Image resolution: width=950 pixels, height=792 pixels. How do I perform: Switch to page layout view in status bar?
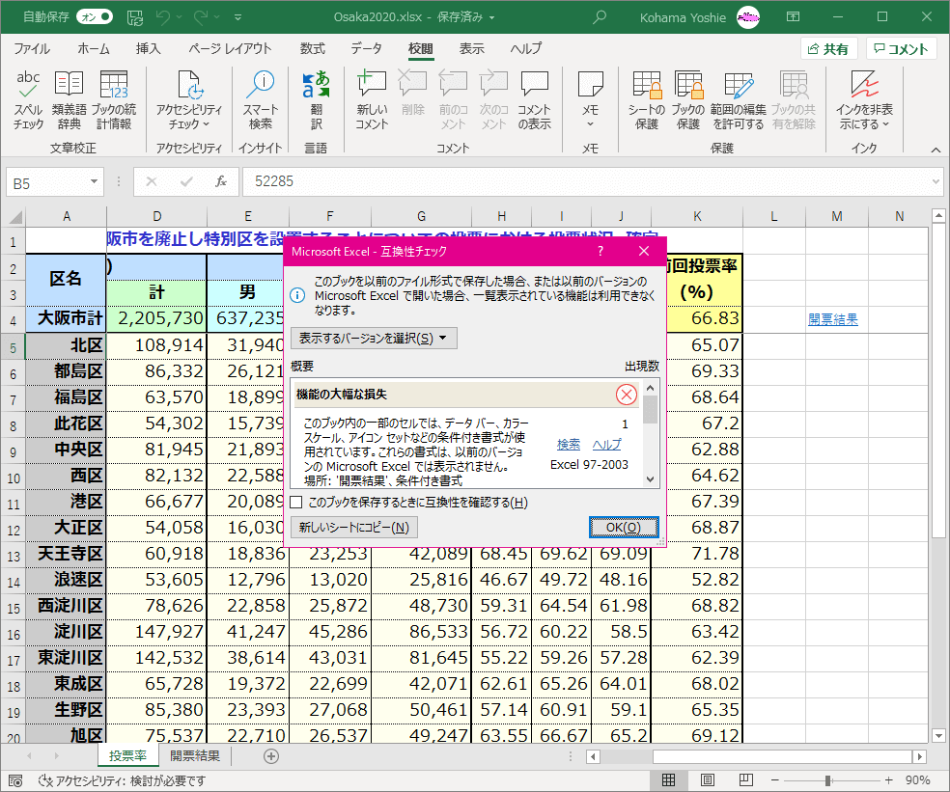[707, 779]
